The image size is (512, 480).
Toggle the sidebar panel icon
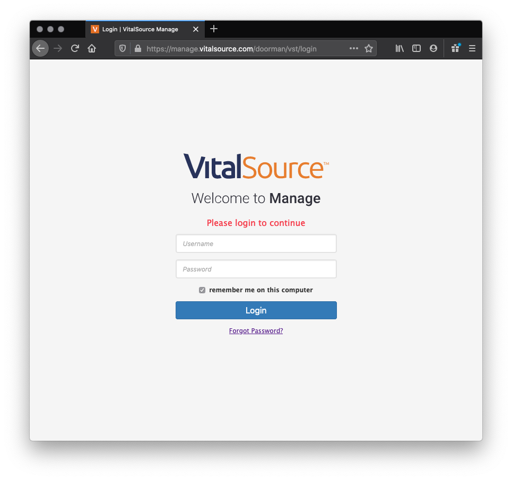[x=416, y=49]
